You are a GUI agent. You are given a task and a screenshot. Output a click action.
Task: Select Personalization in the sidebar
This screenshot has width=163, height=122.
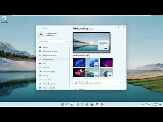(x=53, y=59)
